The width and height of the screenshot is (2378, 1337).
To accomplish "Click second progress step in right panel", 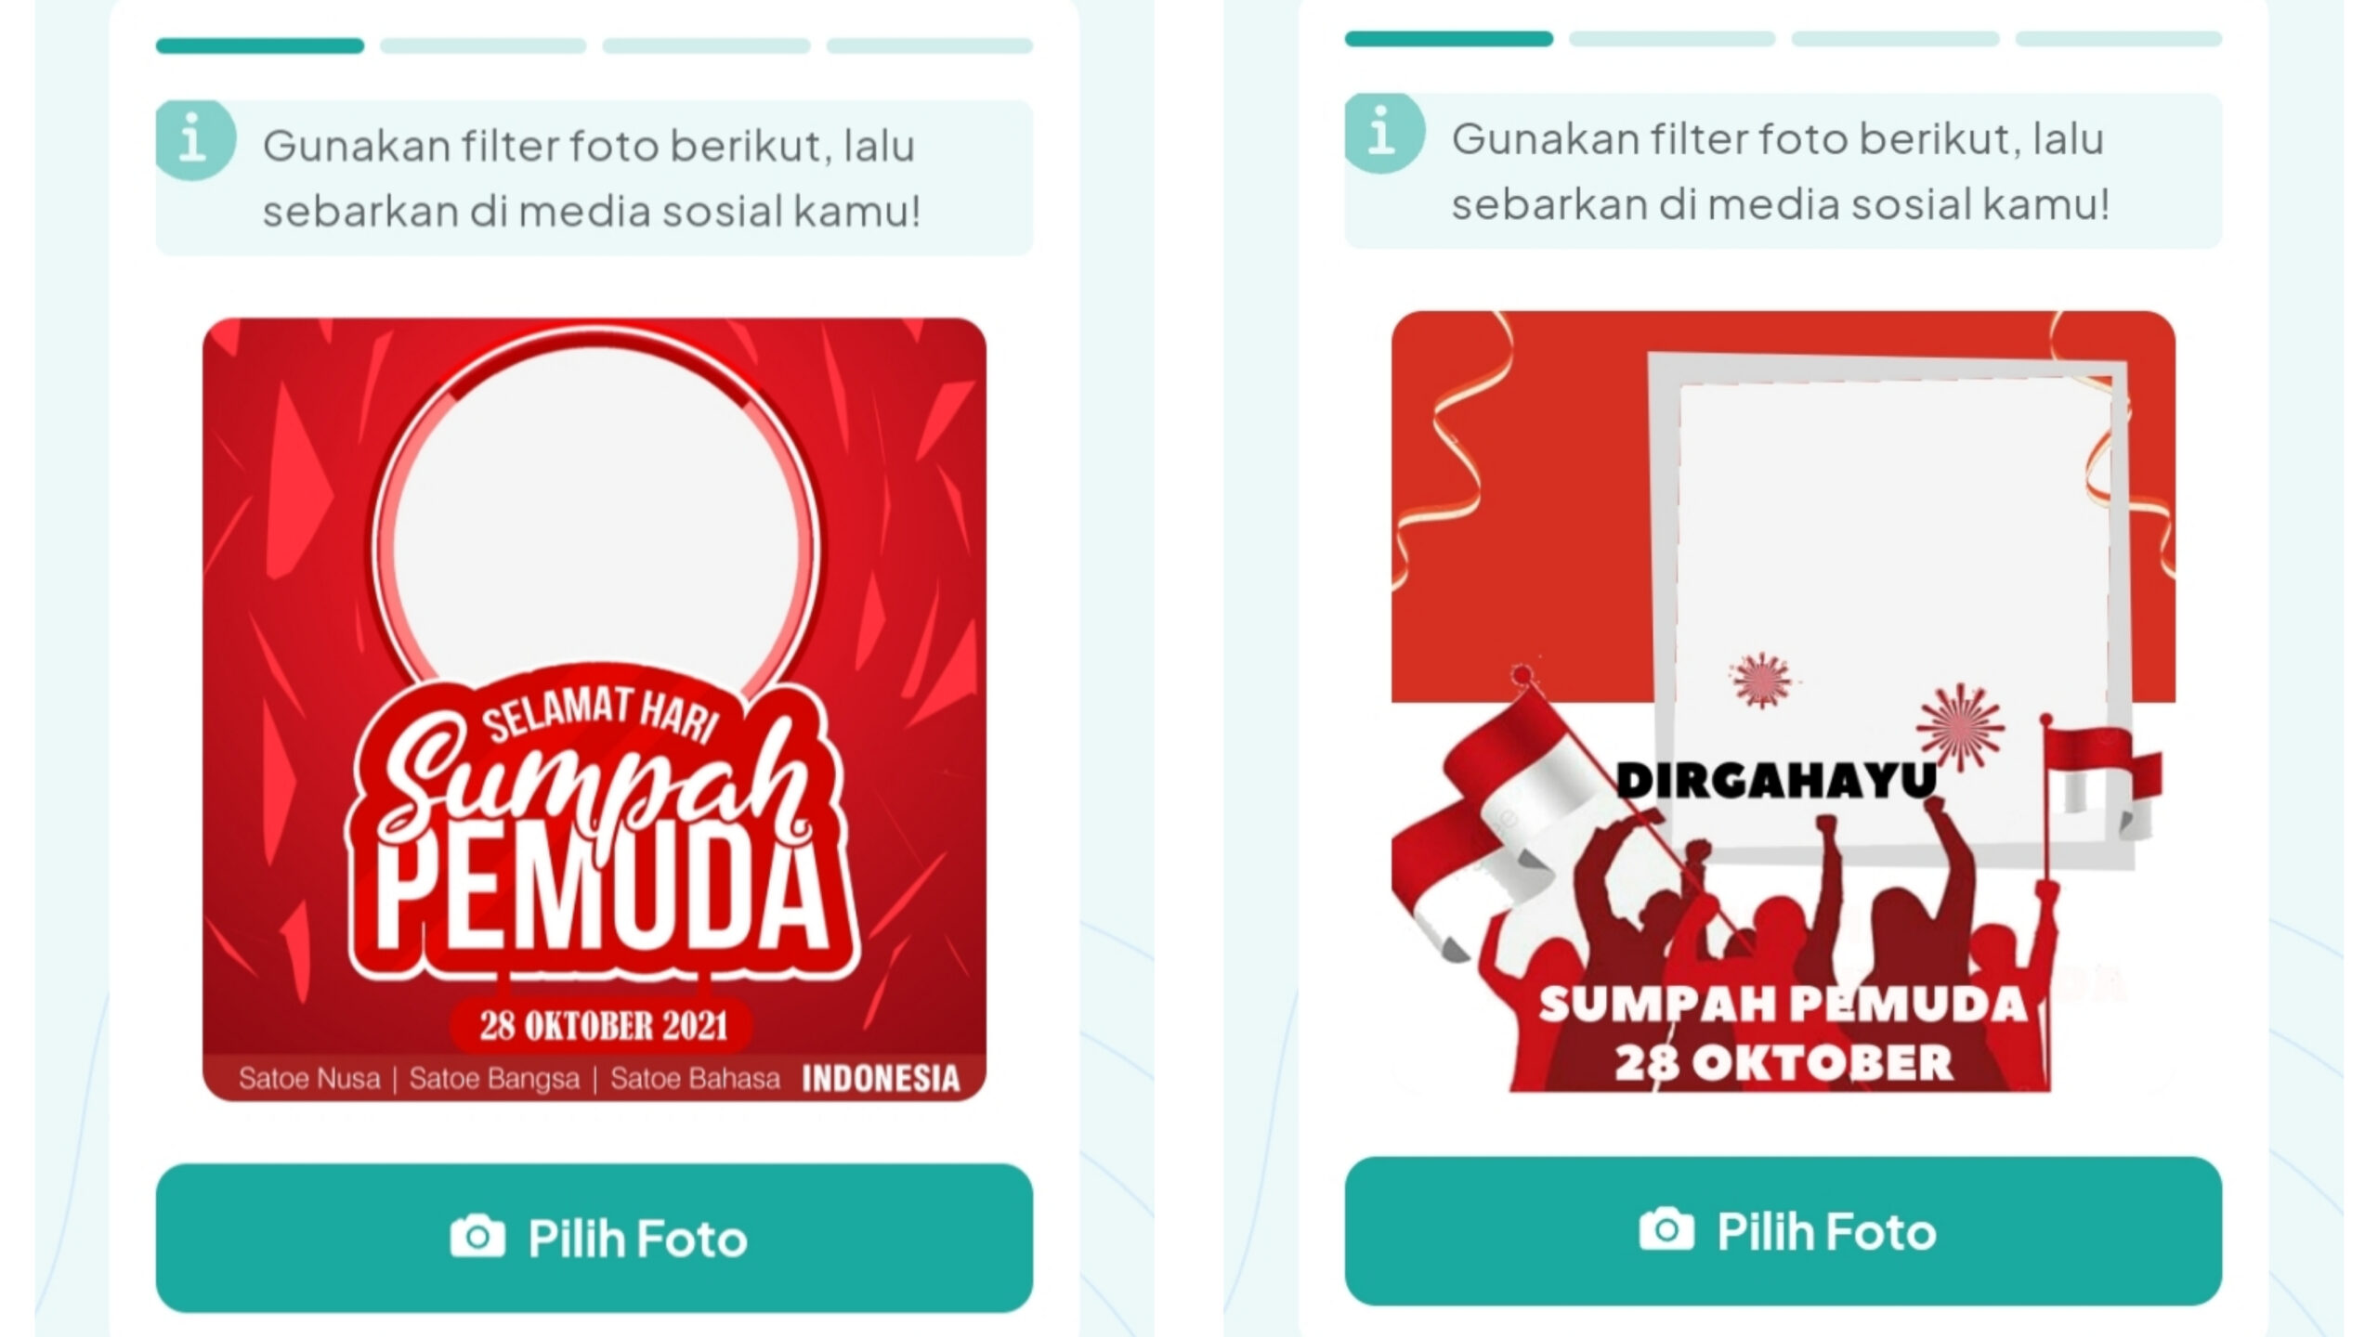I will point(1672,38).
